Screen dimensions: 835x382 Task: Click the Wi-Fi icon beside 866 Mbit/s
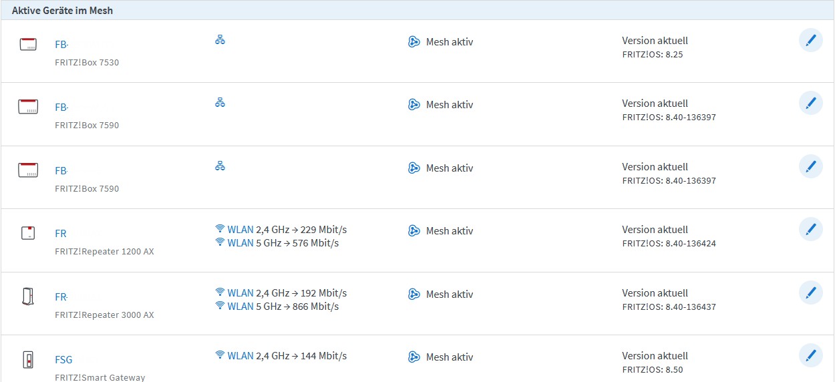click(220, 306)
